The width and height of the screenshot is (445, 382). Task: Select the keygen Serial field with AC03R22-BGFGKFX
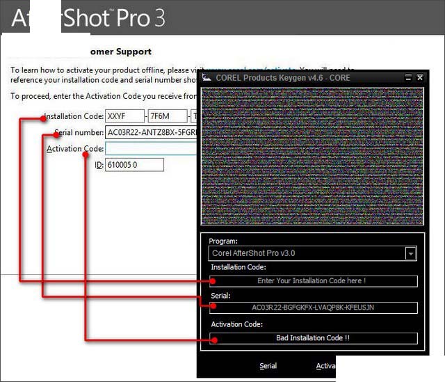click(x=314, y=308)
